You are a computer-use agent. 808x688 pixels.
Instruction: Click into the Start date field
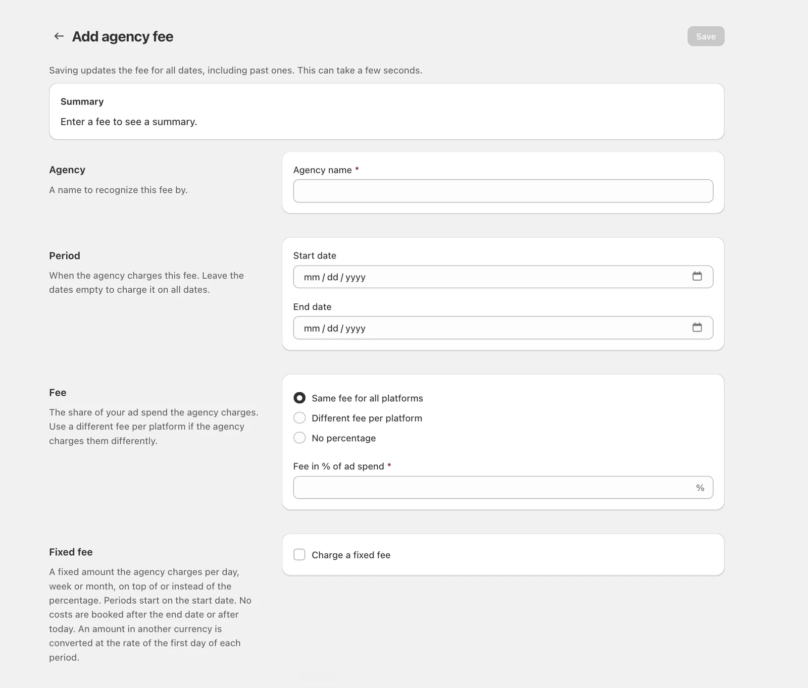pos(503,277)
